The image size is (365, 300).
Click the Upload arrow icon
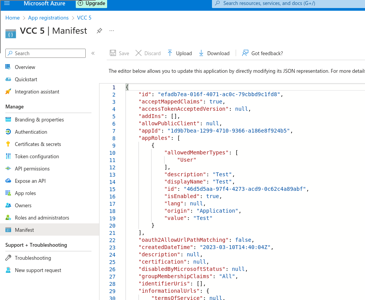pos(170,53)
